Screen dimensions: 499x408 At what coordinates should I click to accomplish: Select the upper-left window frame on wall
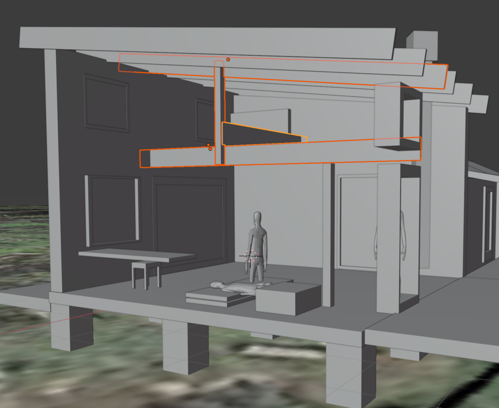click(x=106, y=103)
